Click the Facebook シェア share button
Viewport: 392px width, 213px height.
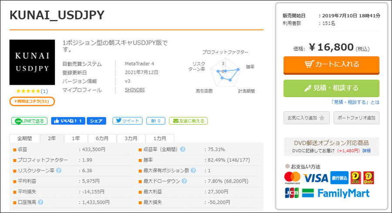click(96, 121)
